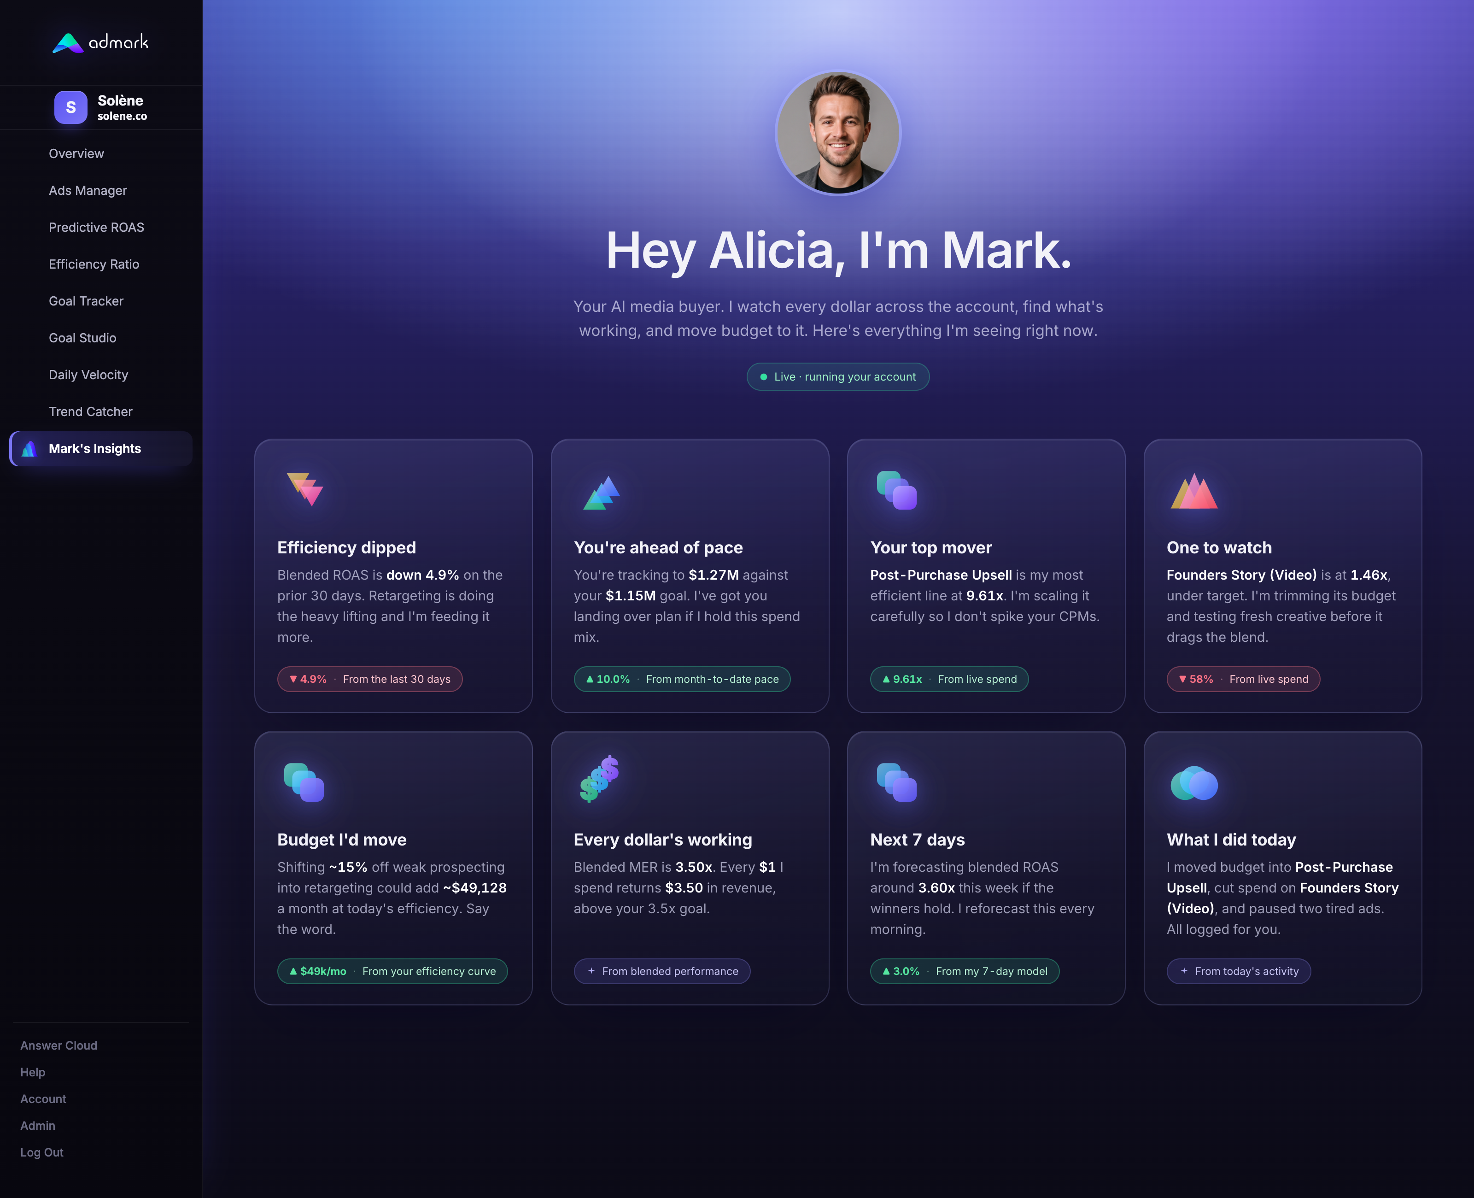Click the One to watch heading

click(x=1219, y=548)
